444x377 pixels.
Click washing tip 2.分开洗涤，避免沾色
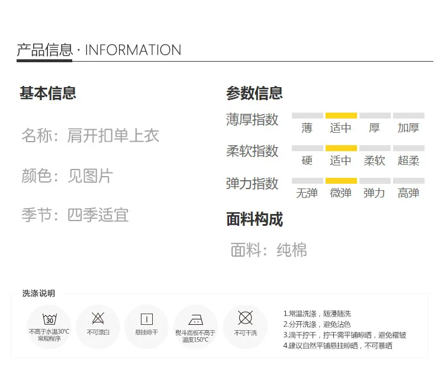click(317, 324)
